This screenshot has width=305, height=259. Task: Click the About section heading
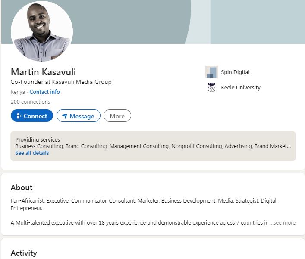(x=22, y=188)
